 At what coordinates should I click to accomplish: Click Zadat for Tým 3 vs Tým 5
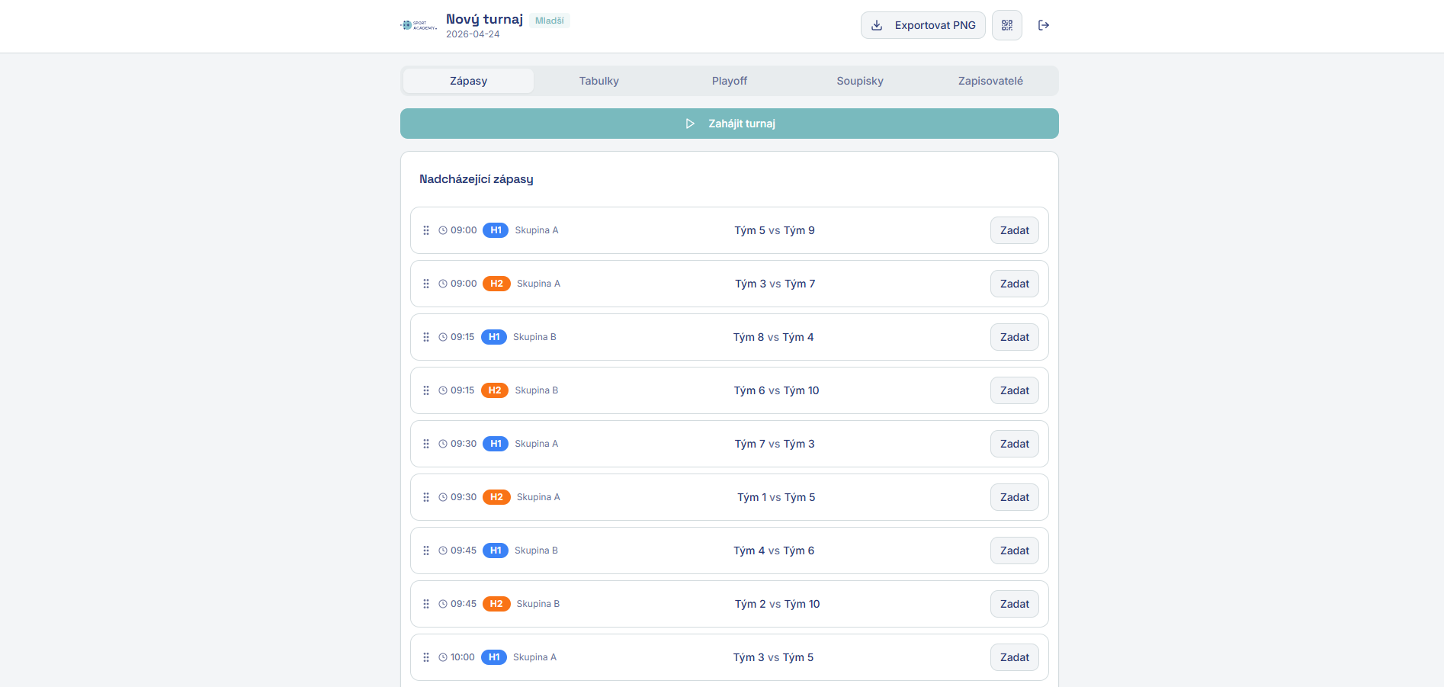pyautogui.click(x=1014, y=657)
